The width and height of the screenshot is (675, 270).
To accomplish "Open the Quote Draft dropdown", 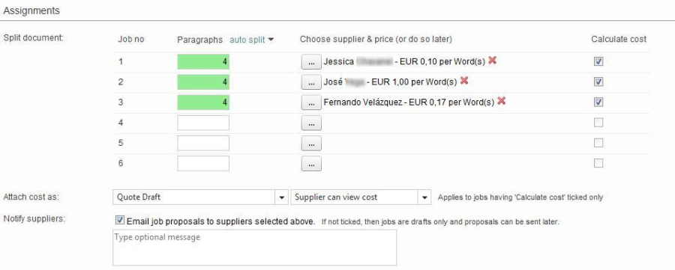I will click(200, 197).
